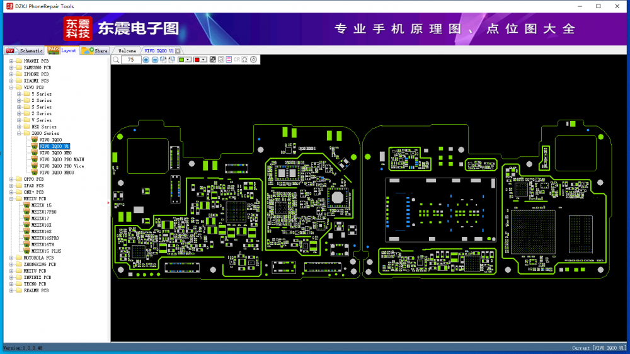Click the CR toolbar icon
The width and height of the screenshot is (630, 354).
coord(237,59)
